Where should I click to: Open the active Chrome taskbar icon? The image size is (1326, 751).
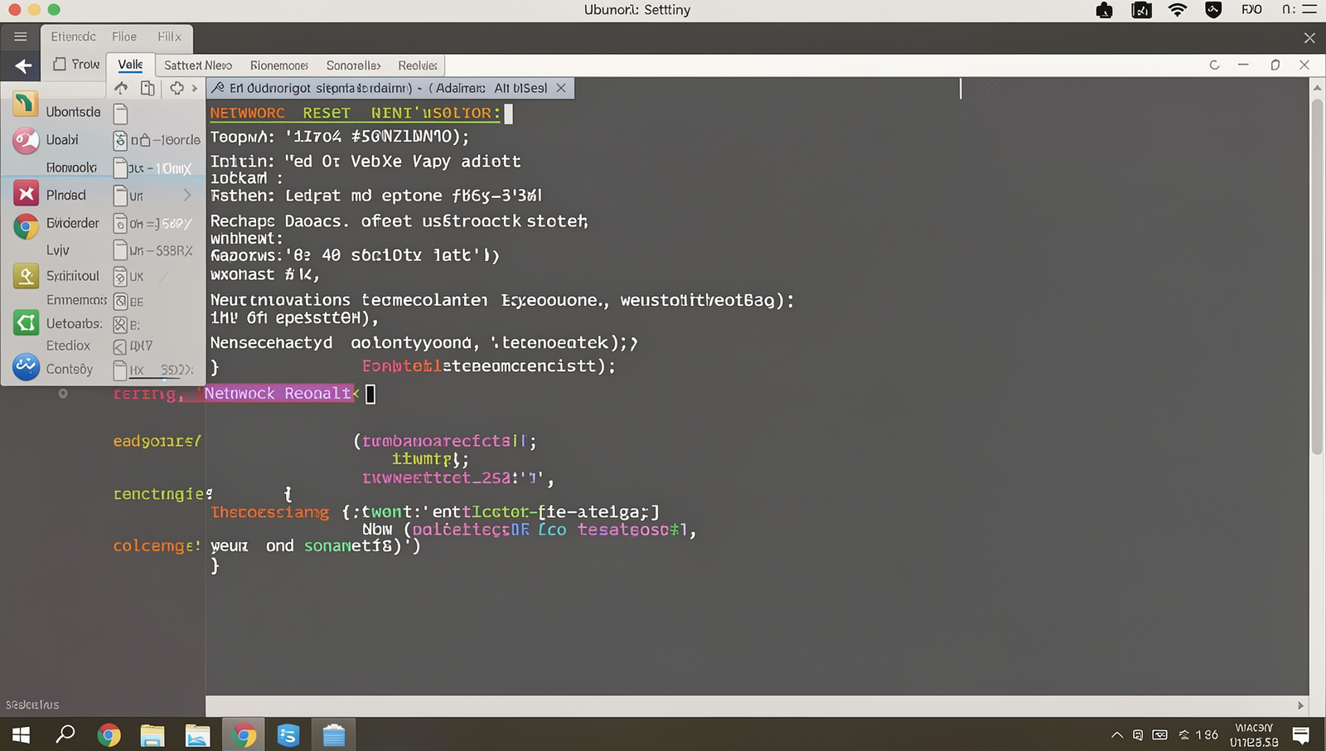(x=244, y=734)
